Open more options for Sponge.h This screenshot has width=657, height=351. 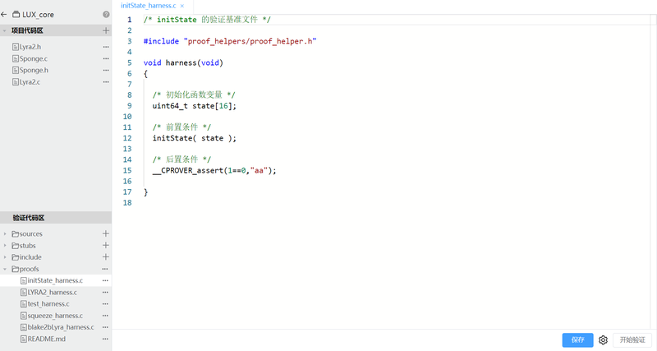click(106, 71)
